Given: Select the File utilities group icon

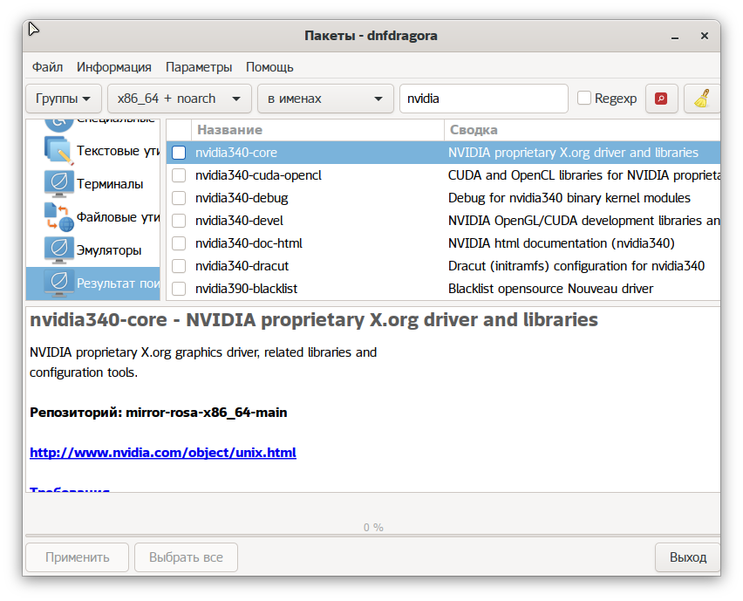Looking at the screenshot, I should point(58,217).
